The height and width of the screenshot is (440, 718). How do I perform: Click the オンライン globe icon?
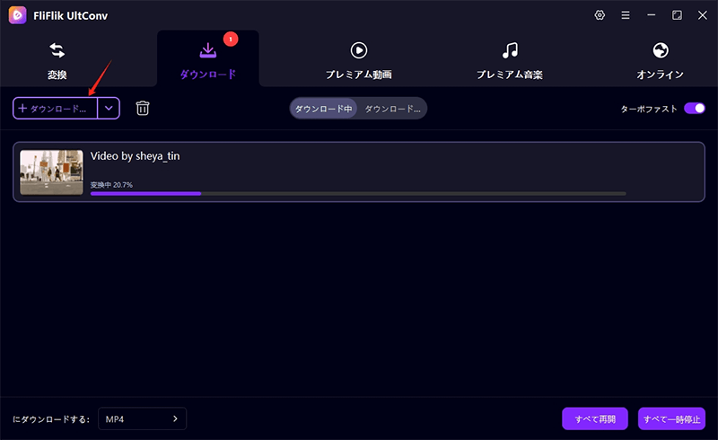661,50
